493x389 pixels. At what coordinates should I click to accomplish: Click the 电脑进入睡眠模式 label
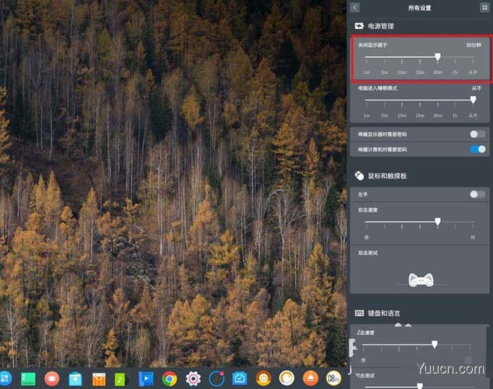(377, 88)
